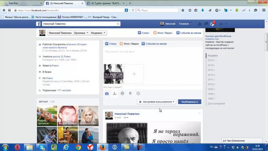Viewport: 268px width, 151px height.
Task: Open the 171 человек subscribers link
Action: pos(64,91)
